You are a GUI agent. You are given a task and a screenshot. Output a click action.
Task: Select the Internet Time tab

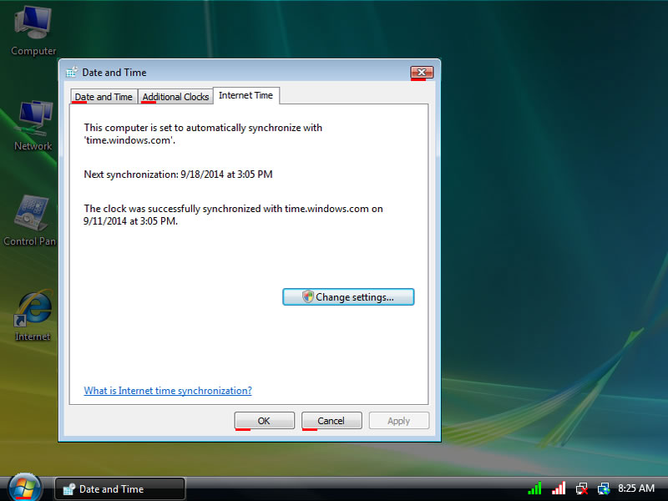[x=245, y=96]
